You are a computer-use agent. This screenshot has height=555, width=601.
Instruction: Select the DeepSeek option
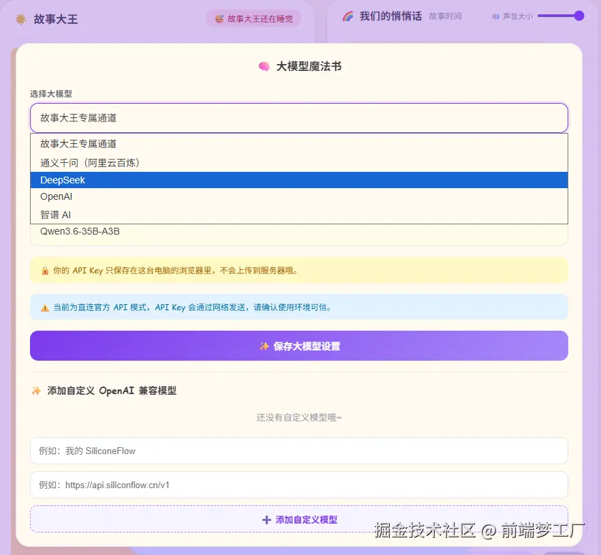(299, 180)
